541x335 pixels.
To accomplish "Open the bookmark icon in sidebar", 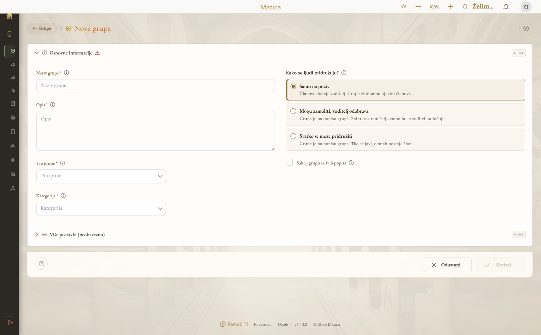I will click(x=13, y=132).
